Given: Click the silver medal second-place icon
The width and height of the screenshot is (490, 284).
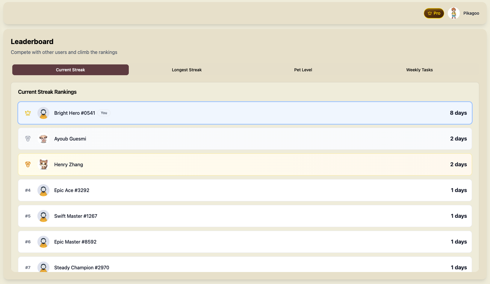Looking at the screenshot, I should [x=28, y=139].
